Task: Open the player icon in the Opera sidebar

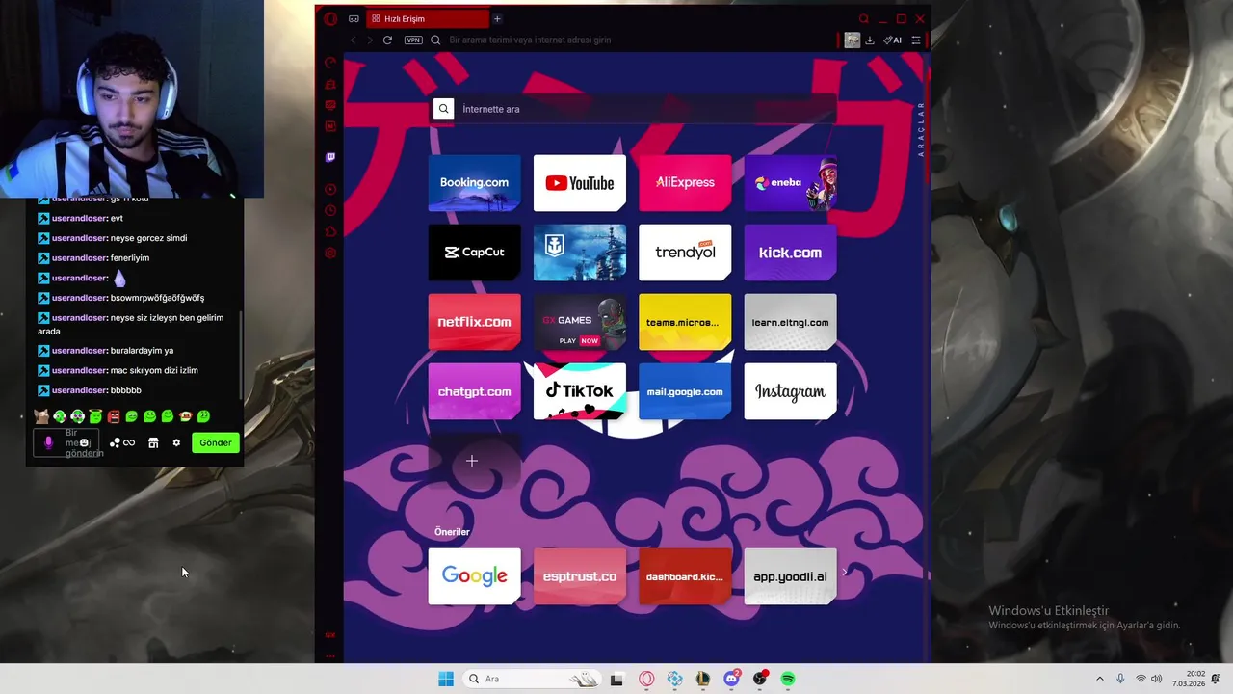Action: (330, 189)
